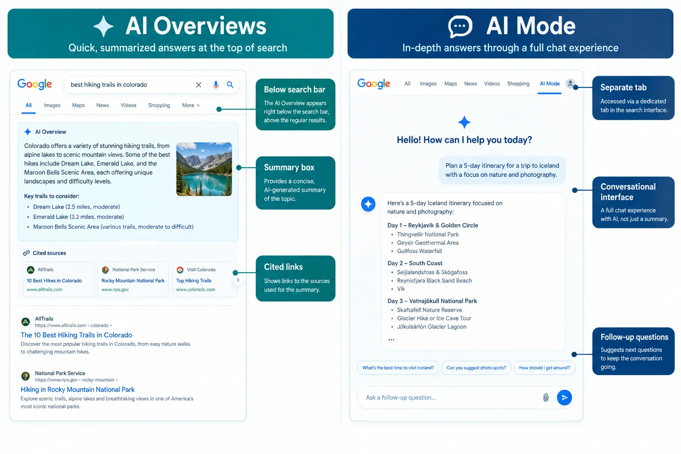Click the Ask a follow-up question field
This screenshot has height=454, width=681.
tap(466, 398)
